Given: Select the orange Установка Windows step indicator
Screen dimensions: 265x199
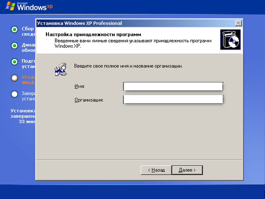Looking at the screenshot, I should (x=15, y=78).
